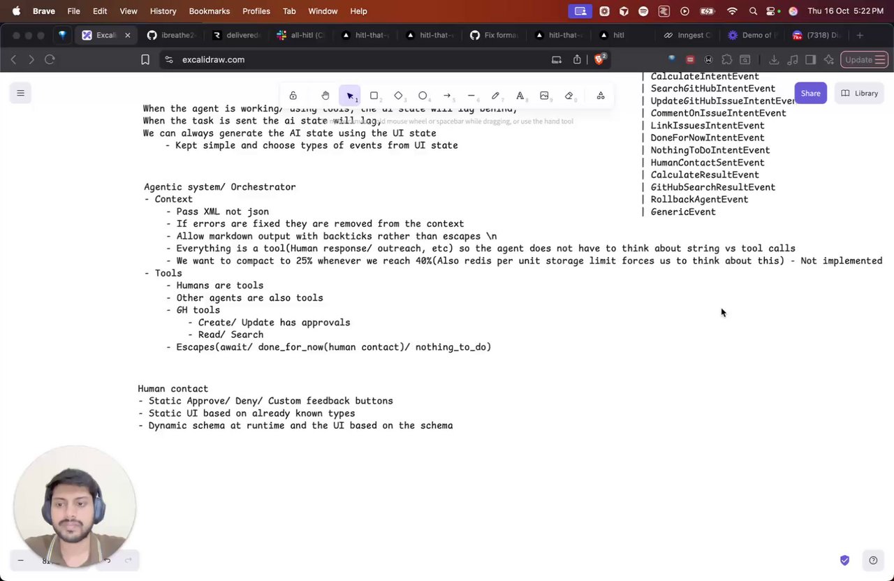Select 'Agentic system/ Orchestrator' text
This screenshot has width=894, height=581.
[220, 187]
